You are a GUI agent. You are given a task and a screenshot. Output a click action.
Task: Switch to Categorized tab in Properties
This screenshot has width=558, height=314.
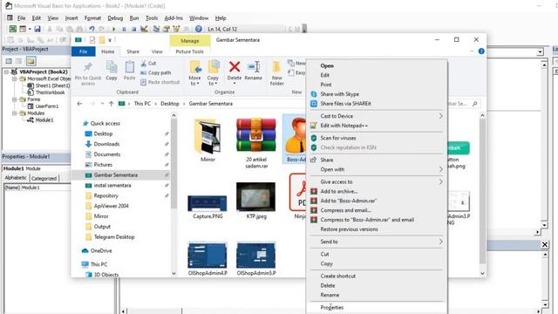[x=44, y=179]
